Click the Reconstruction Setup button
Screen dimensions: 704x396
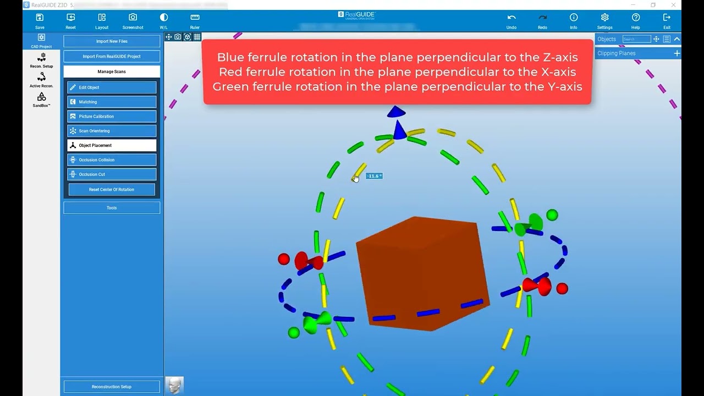pyautogui.click(x=112, y=387)
